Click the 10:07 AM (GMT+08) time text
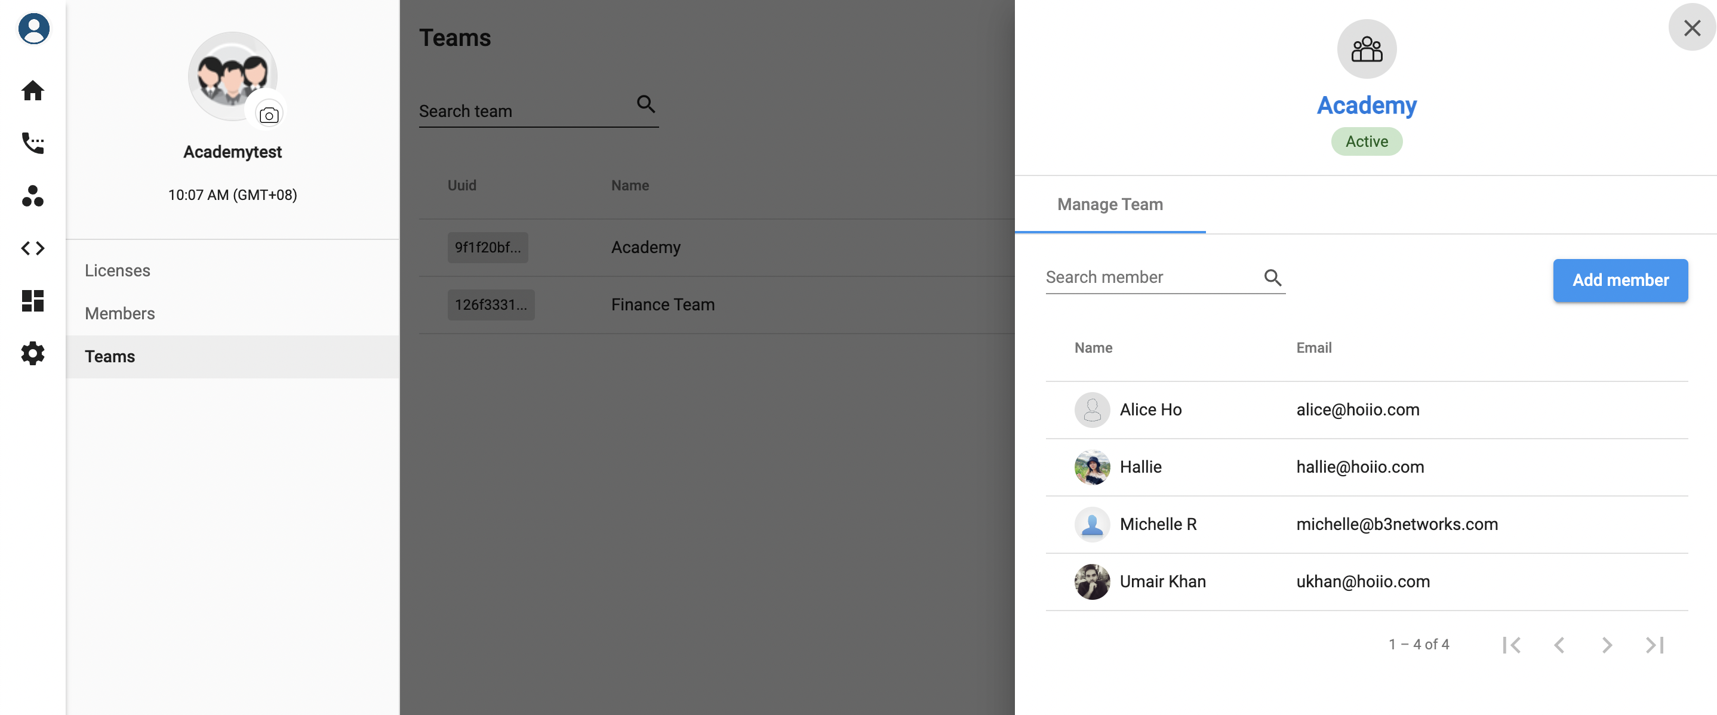 pyautogui.click(x=233, y=195)
